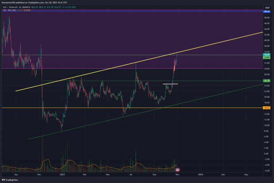Click the 2023 label on time axis
This screenshot has width=274, height=183.
[62, 175]
